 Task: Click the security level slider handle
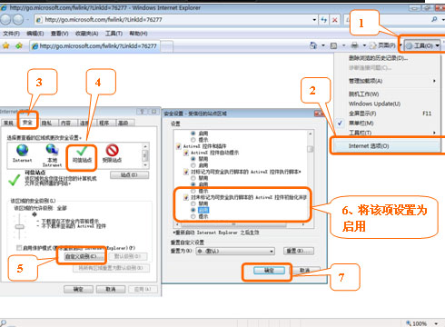(x=20, y=227)
